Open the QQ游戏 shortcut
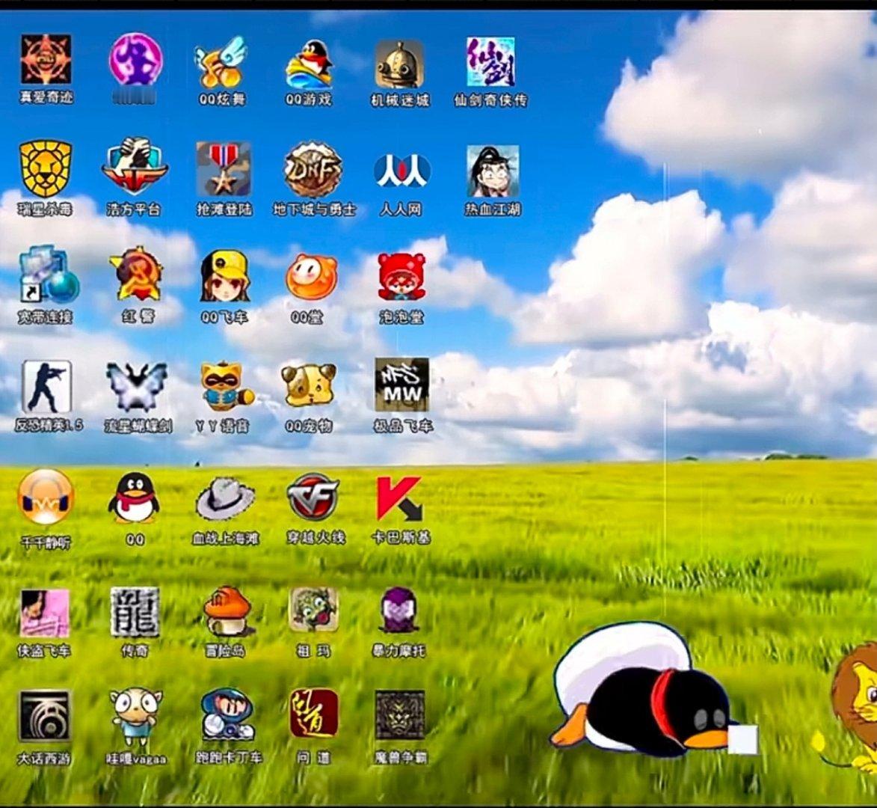877x808 pixels. point(310,64)
